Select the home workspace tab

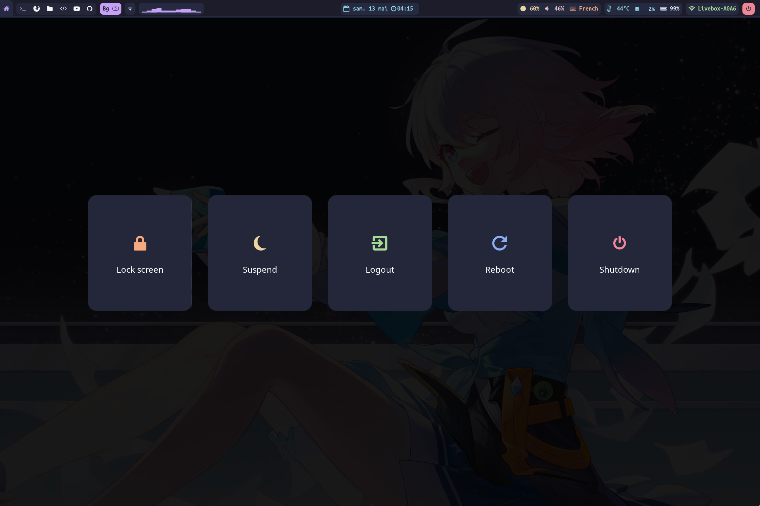(x=6, y=8)
